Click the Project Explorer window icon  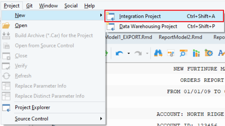(6, 108)
